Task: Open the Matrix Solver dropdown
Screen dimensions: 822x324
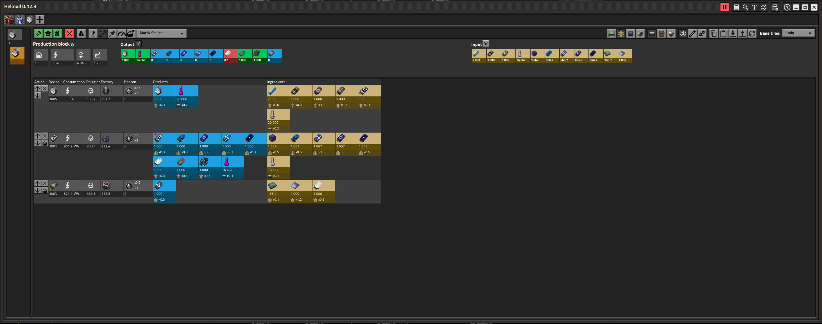Action: [162, 33]
